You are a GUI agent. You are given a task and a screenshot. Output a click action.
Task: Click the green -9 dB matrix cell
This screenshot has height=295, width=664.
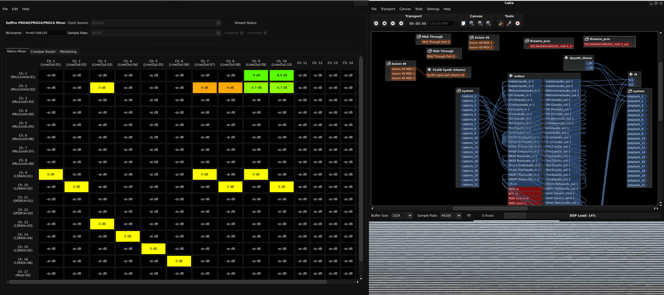click(x=256, y=75)
